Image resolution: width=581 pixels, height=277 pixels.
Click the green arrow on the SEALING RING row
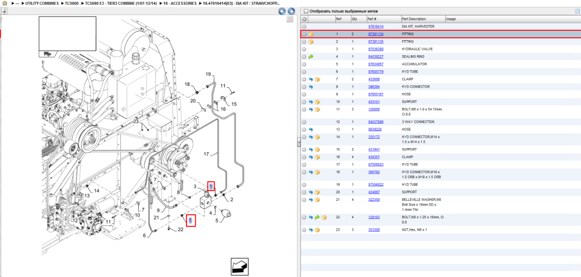(x=311, y=57)
